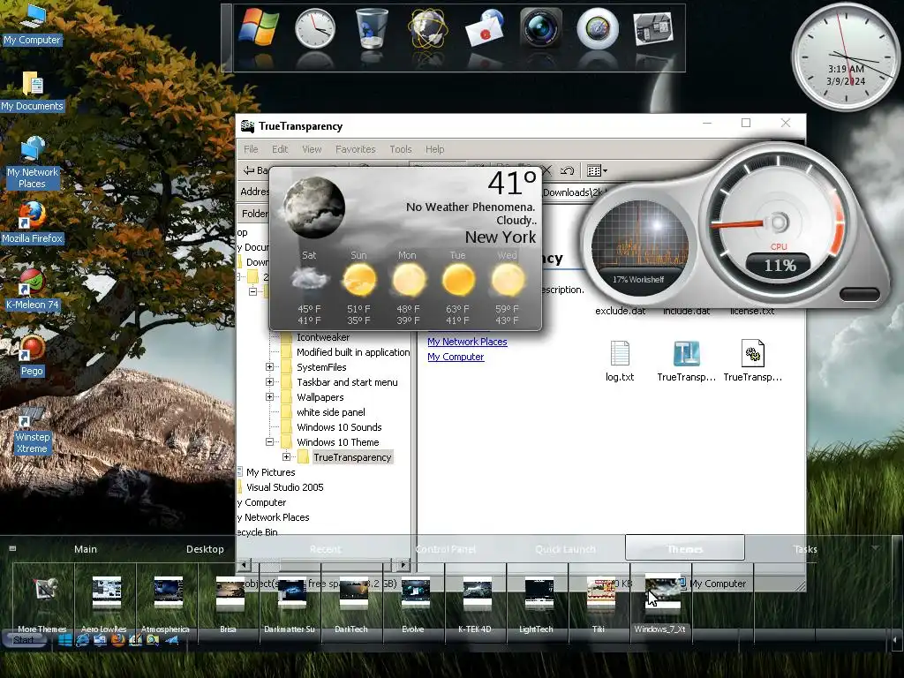This screenshot has height=678, width=904.
Task: Click the Undo toolbar icon in Explorer
Action: (568, 170)
